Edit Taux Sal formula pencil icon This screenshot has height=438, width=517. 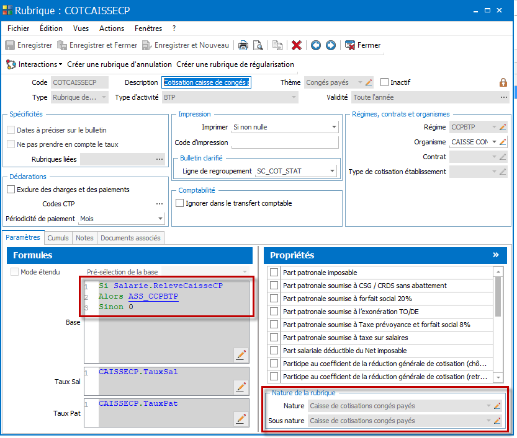click(241, 387)
